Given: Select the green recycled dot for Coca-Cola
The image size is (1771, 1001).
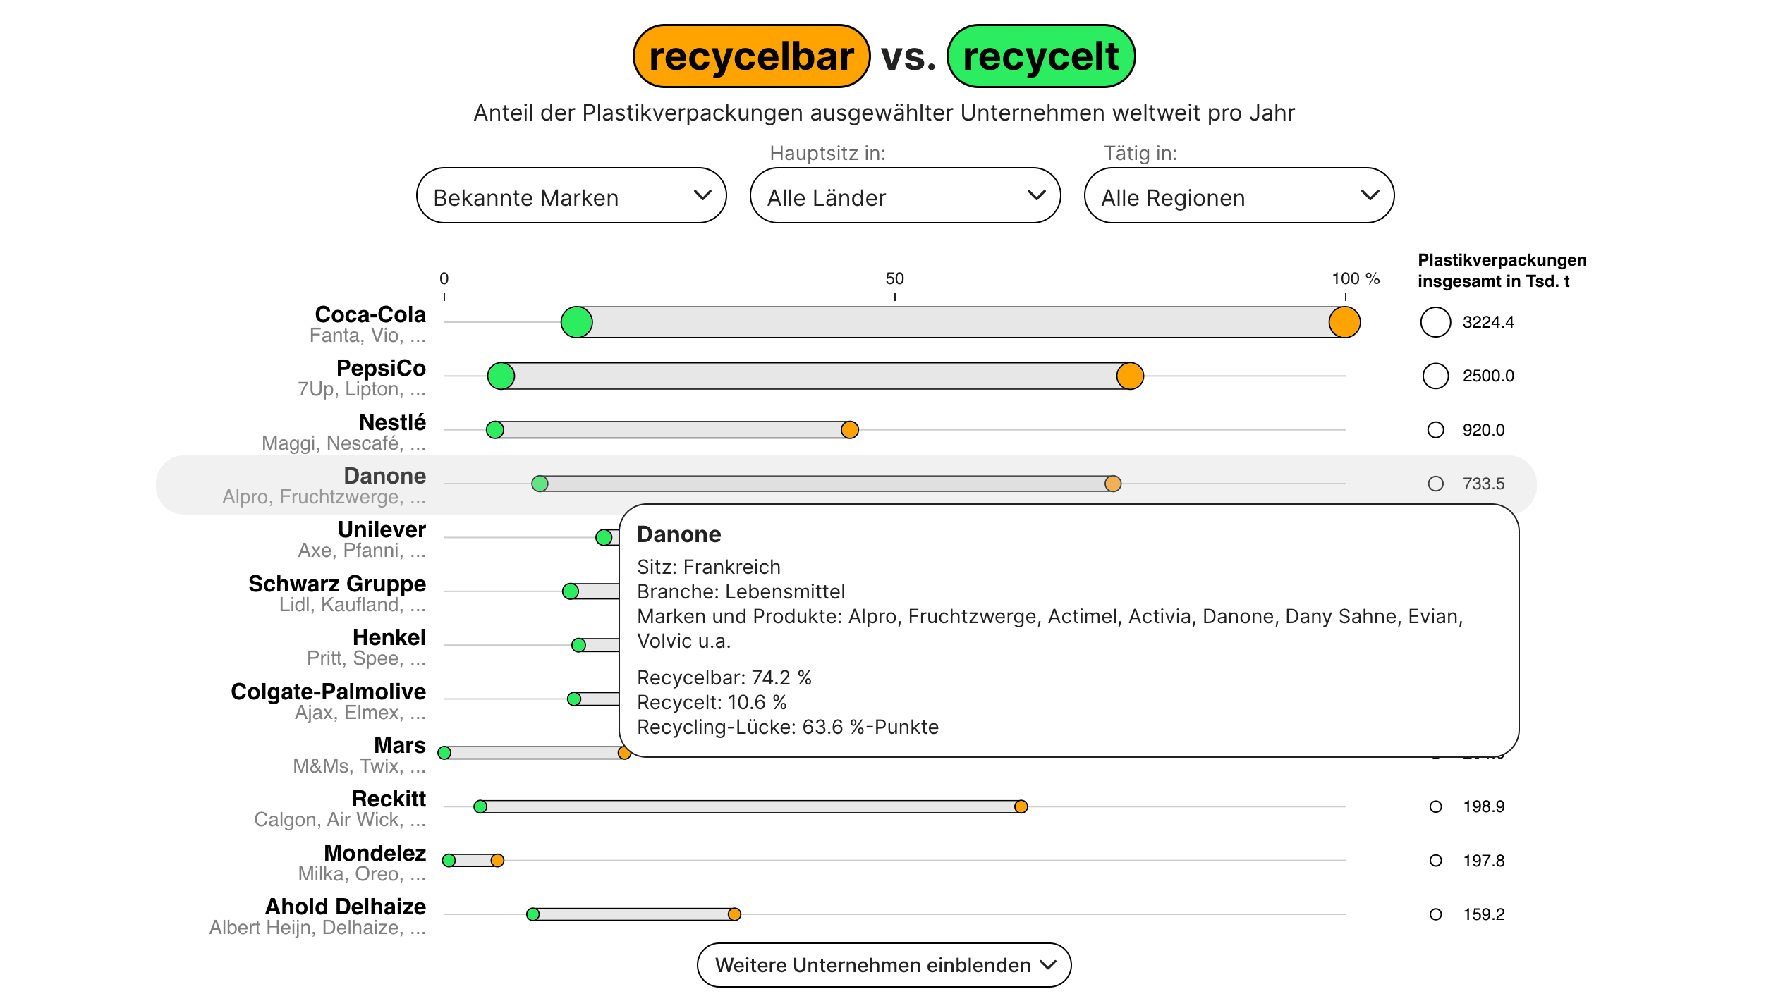Looking at the screenshot, I should pos(576,321).
